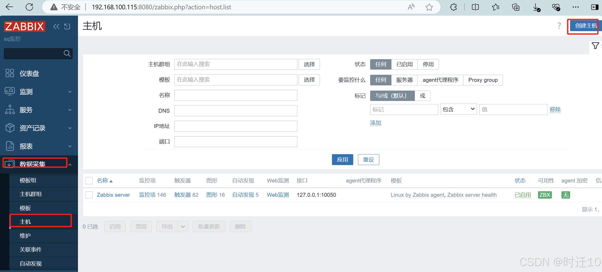Click 移除 link to remove tag row
This screenshot has height=272, width=602.
(555, 110)
